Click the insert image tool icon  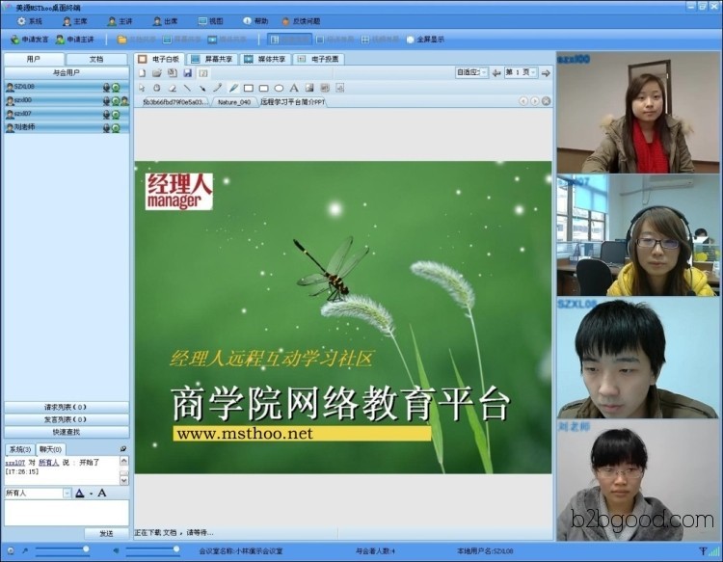(309, 88)
